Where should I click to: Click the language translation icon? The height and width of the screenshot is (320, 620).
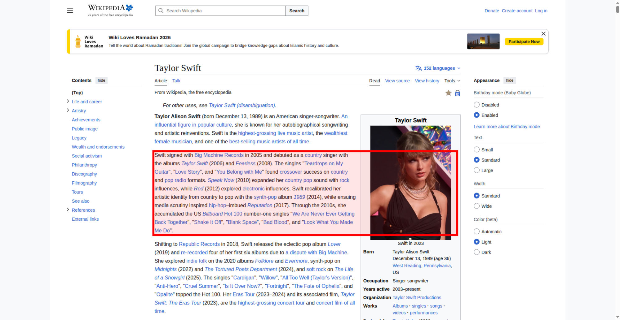tap(418, 68)
